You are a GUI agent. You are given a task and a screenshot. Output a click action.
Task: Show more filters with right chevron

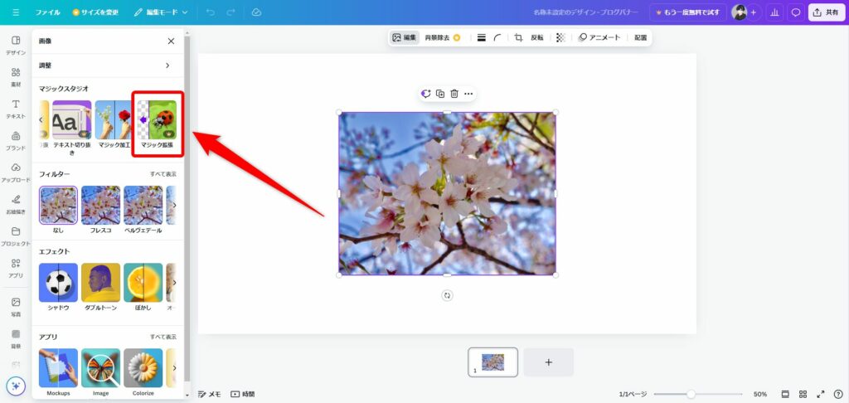(174, 206)
